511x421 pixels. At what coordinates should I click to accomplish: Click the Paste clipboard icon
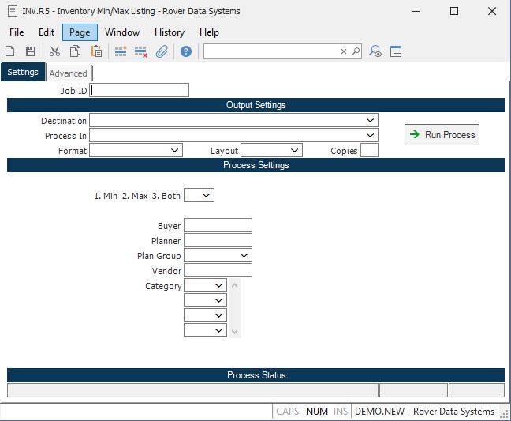pos(96,51)
